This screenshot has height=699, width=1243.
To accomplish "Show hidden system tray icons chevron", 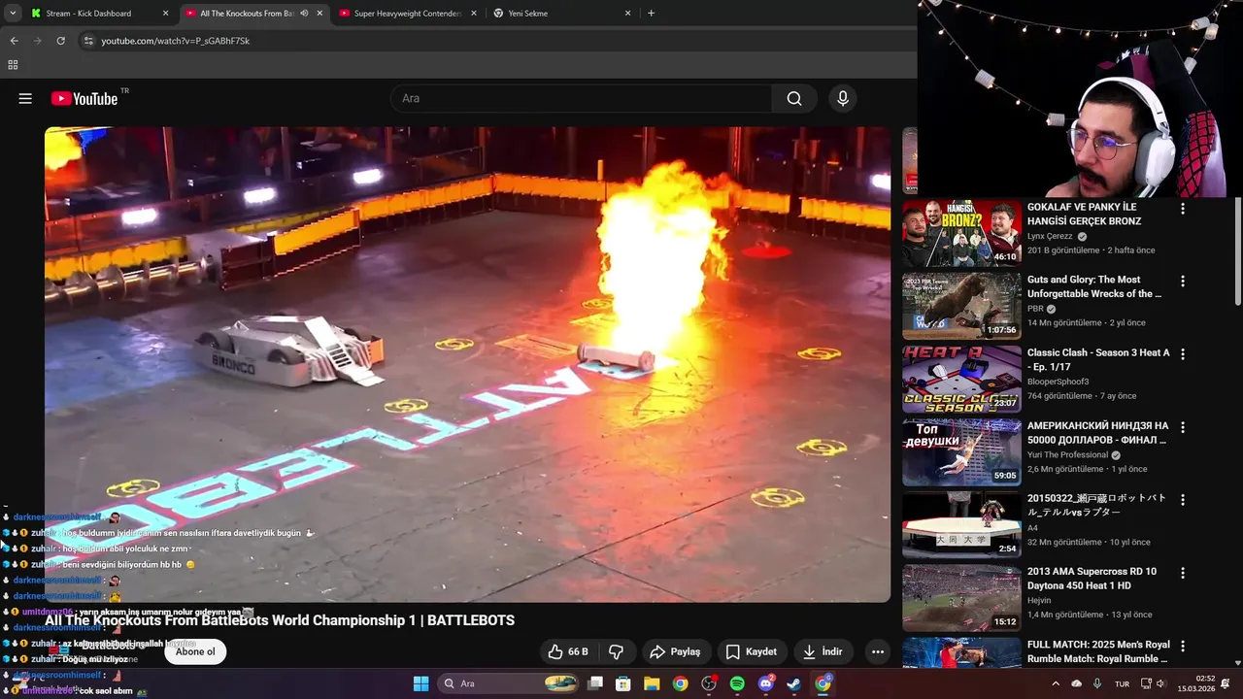I will (x=1056, y=683).
